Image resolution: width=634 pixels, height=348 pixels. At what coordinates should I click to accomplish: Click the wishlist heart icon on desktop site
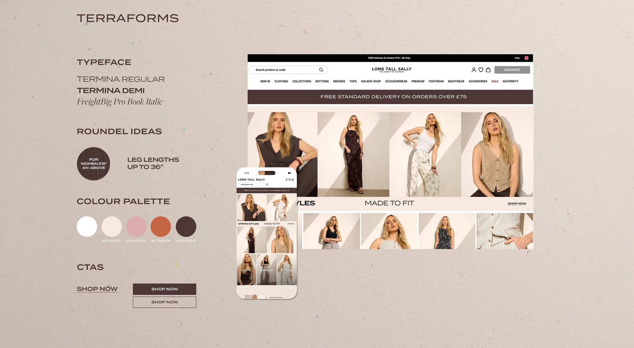tap(481, 70)
